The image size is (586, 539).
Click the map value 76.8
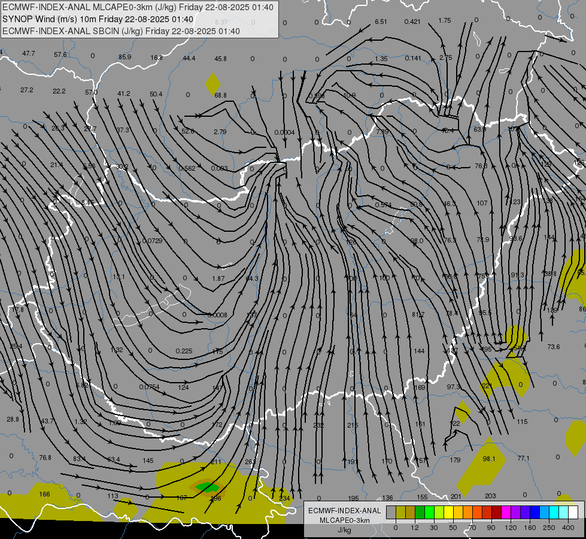click(x=45, y=458)
